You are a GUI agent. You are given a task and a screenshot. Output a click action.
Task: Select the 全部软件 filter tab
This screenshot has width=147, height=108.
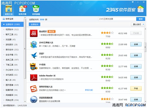click(x=34, y=24)
